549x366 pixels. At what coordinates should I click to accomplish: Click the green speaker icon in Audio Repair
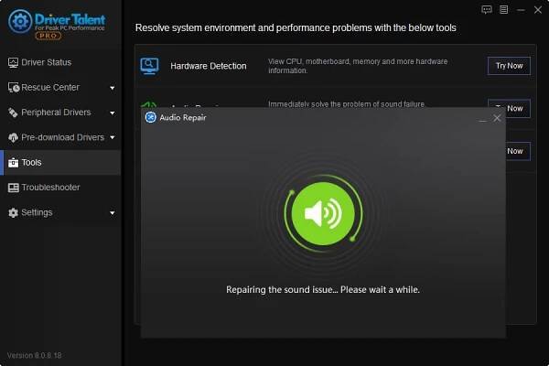[x=323, y=214]
